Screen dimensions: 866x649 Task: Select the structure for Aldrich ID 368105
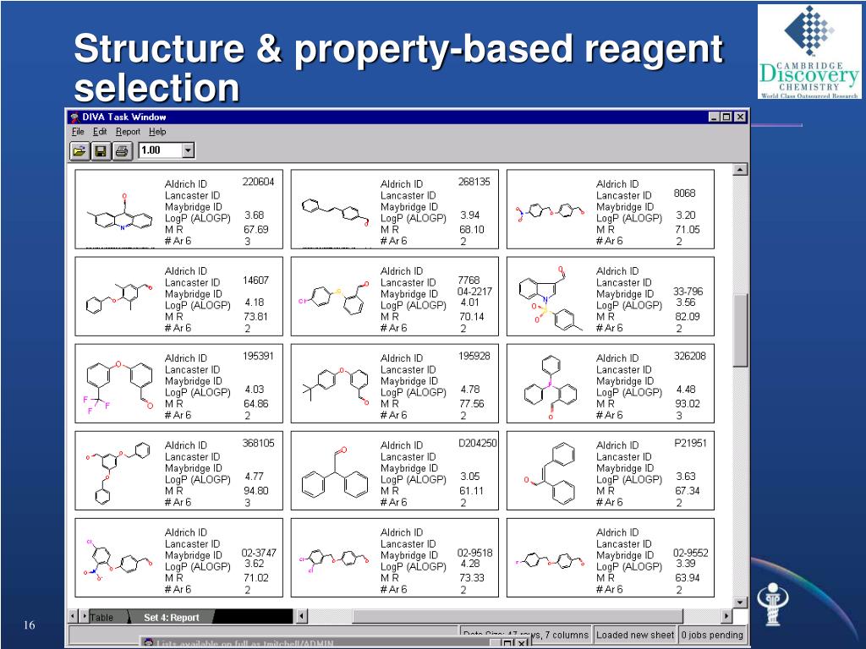point(118,472)
